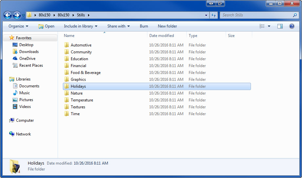Select the Graphics folder
This screenshot has width=302, height=178.
pos(78,80)
